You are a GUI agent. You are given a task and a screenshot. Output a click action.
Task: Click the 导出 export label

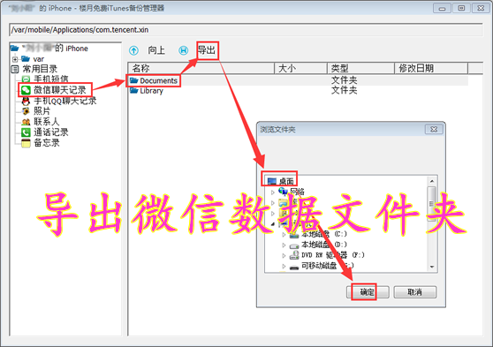pyautogui.click(x=207, y=50)
